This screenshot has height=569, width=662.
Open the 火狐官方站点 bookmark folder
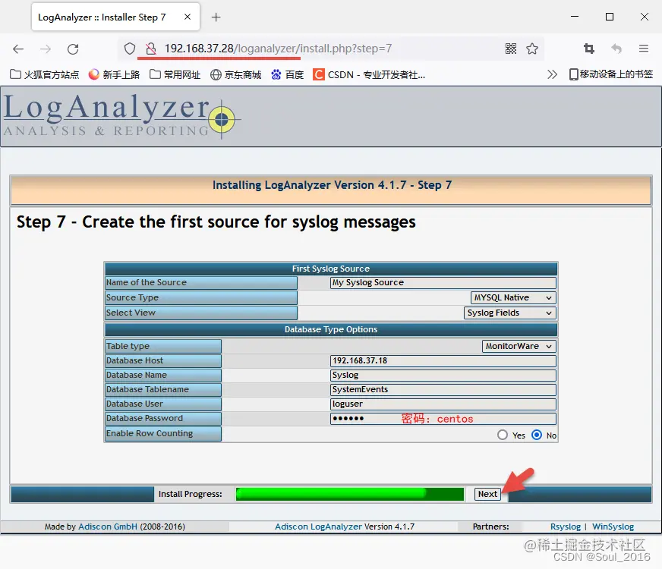[x=44, y=74]
